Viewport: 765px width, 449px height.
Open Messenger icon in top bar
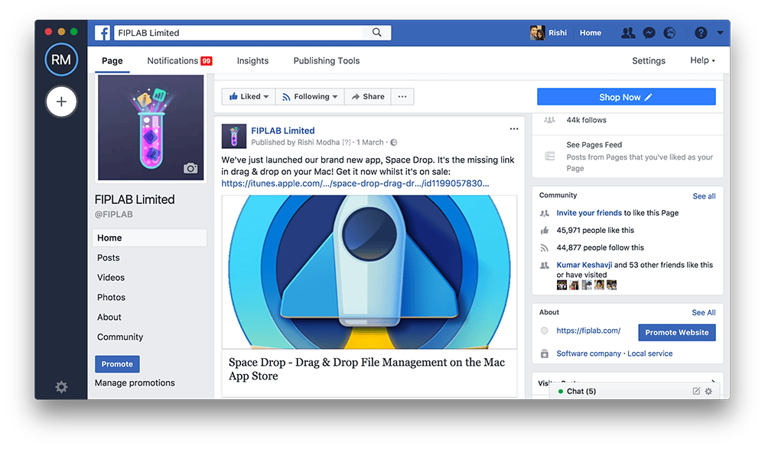(x=649, y=33)
